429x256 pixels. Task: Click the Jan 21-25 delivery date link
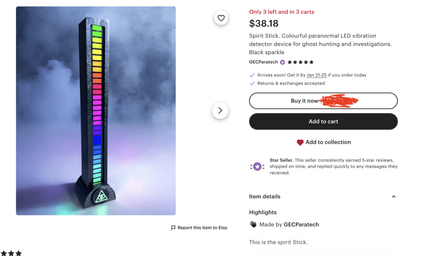coord(316,75)
